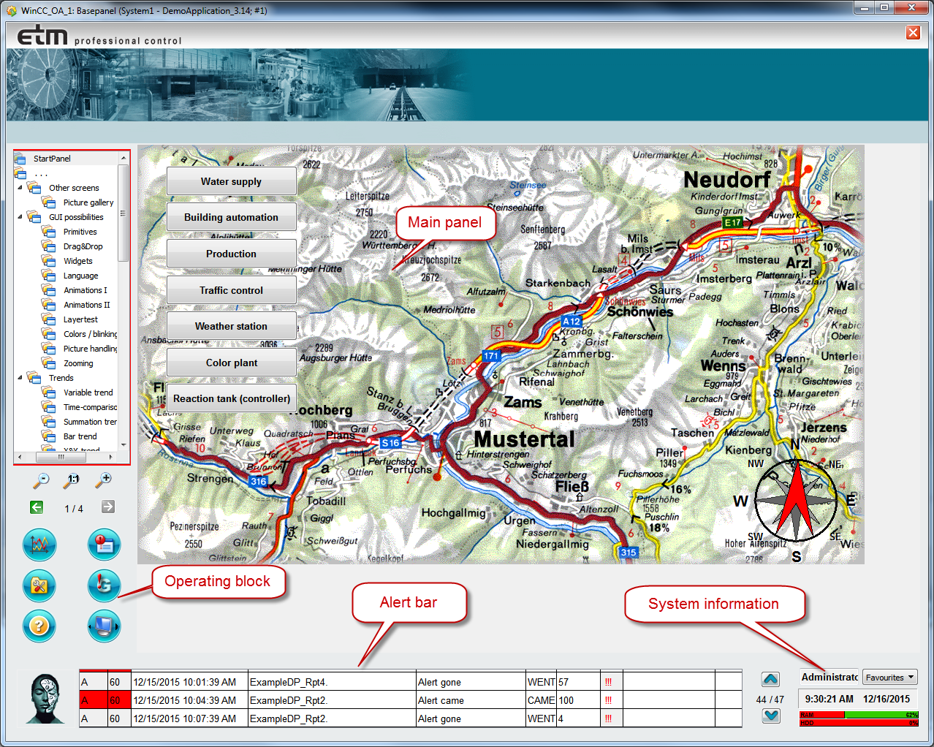Screen dimensions: 934x747
Task: Click the monitor screen switch icon
Action: tap(104, 626)
